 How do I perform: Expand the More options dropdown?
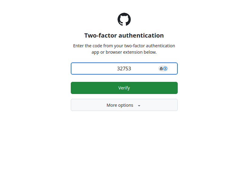tap(124, 105)
